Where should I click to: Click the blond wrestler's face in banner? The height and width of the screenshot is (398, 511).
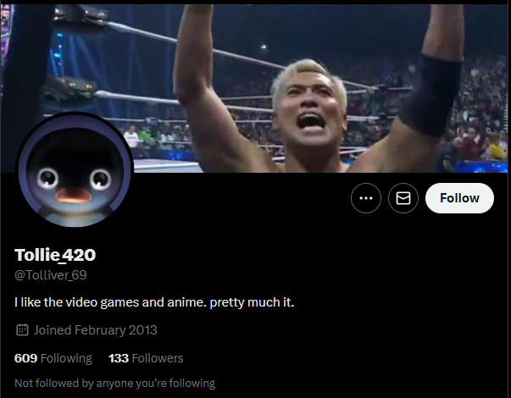point(309,104)
